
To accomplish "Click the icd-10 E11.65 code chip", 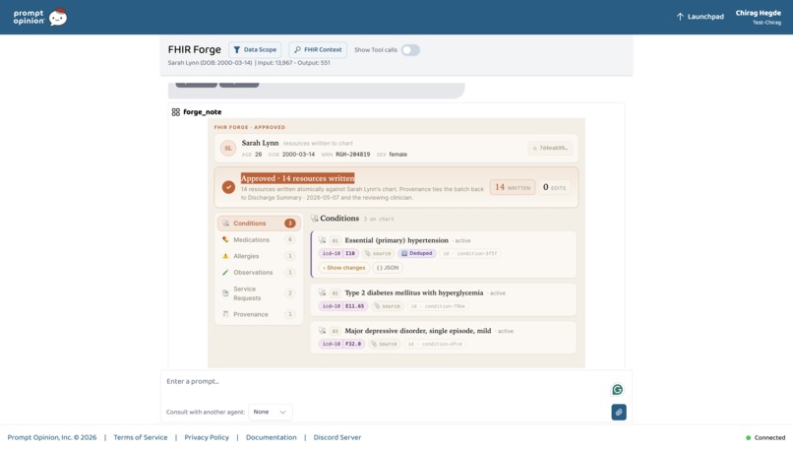I will click(x=343, y=306).
